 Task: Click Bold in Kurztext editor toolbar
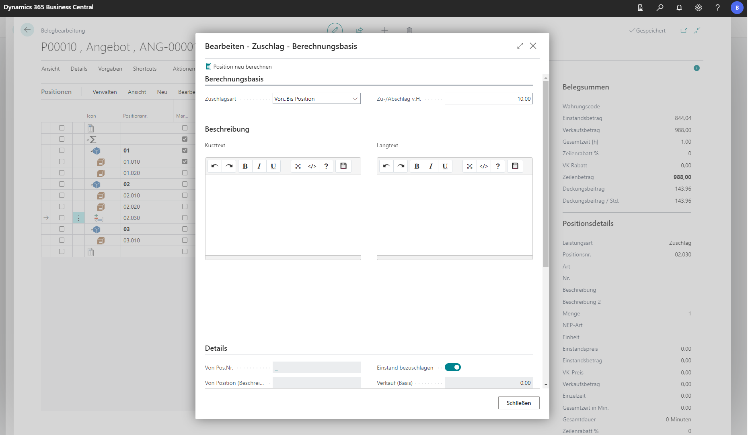click(245, 166)
